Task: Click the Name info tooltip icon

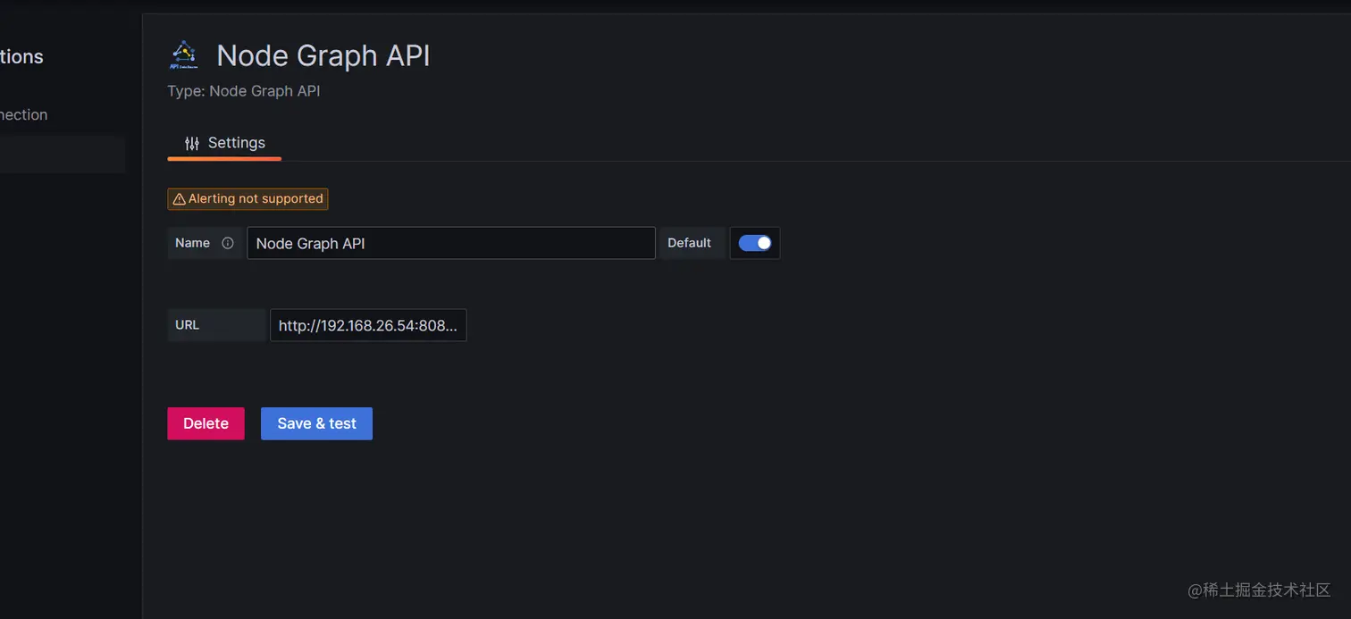Action: [228, 243]
